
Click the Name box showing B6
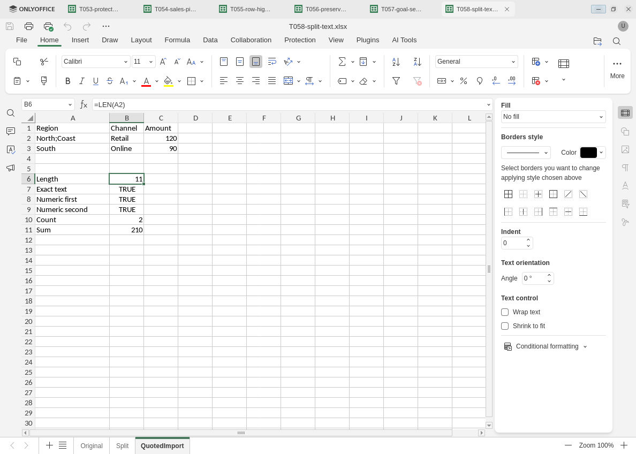click(x=44, y=105)
